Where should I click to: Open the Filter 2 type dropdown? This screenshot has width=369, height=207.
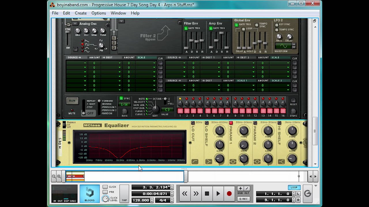pyautogui.click(x=121, y=21)
